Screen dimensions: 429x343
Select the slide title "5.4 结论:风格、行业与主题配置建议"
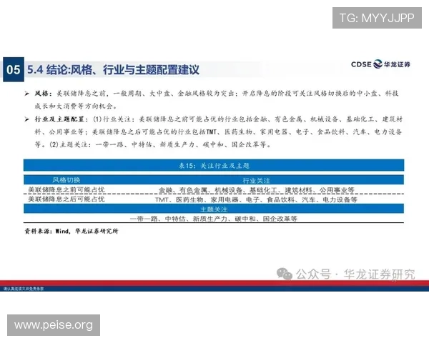(x=113, y=70)
